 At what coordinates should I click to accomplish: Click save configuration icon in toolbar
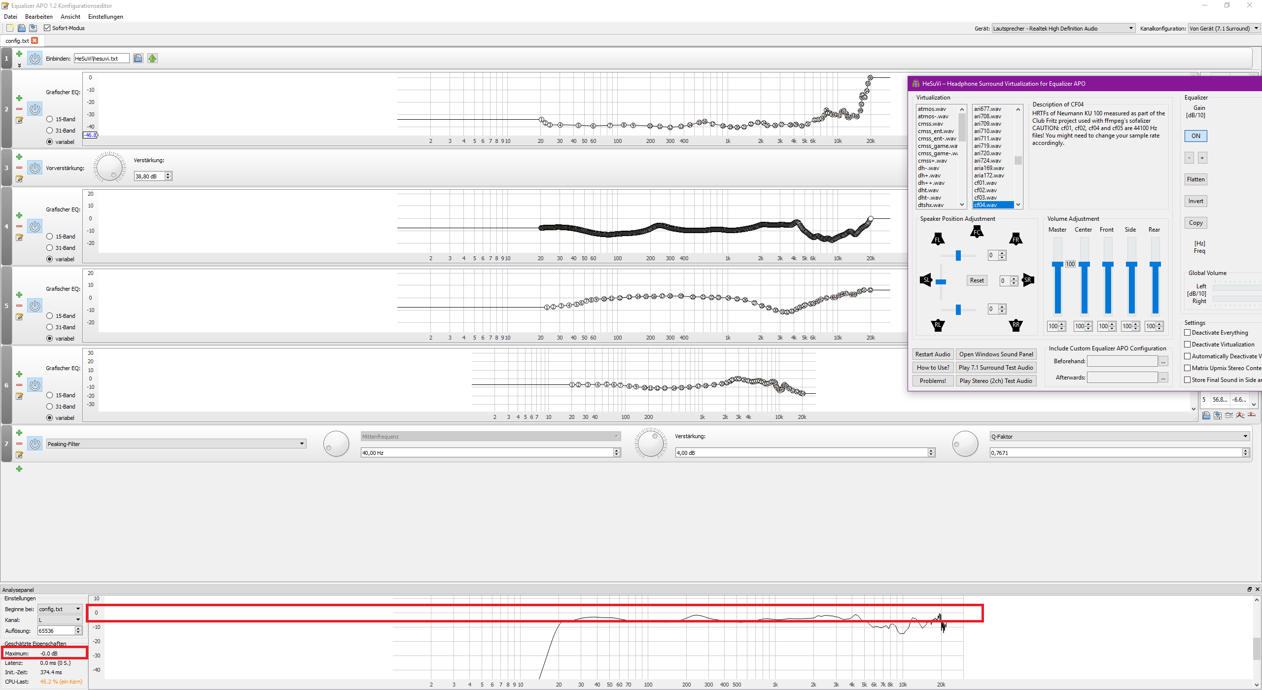pos(33,28)
